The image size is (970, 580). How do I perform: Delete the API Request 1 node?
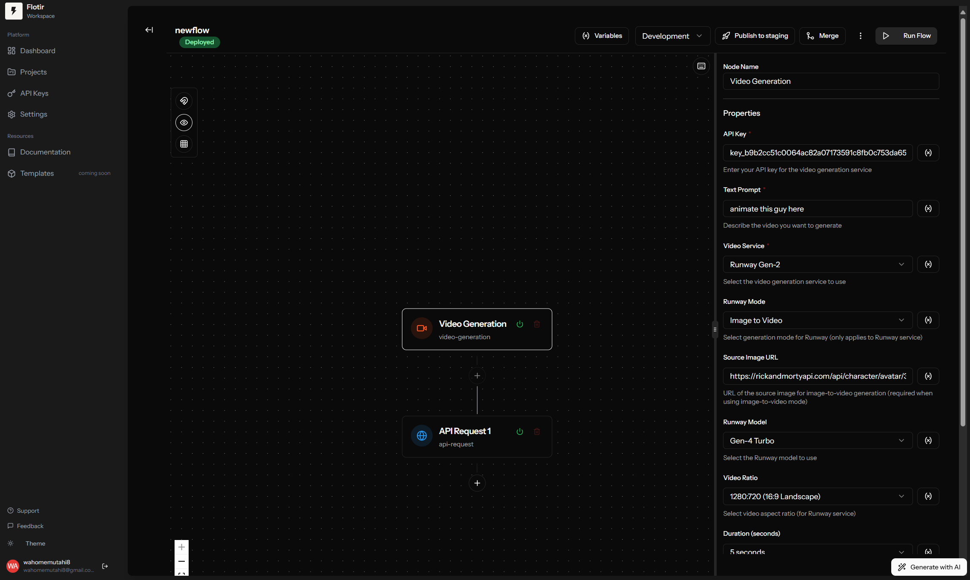click(537, 431)
